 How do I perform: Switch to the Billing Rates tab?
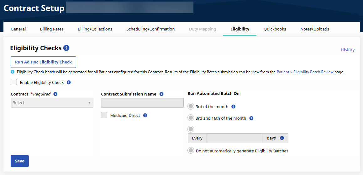52,29
